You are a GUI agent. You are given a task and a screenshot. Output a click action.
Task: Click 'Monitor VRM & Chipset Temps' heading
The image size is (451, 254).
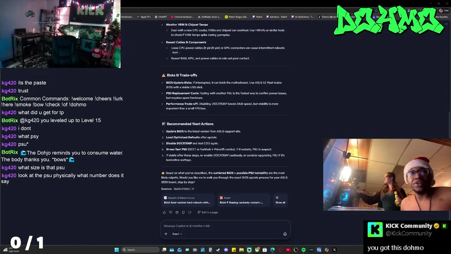[187, 25]
